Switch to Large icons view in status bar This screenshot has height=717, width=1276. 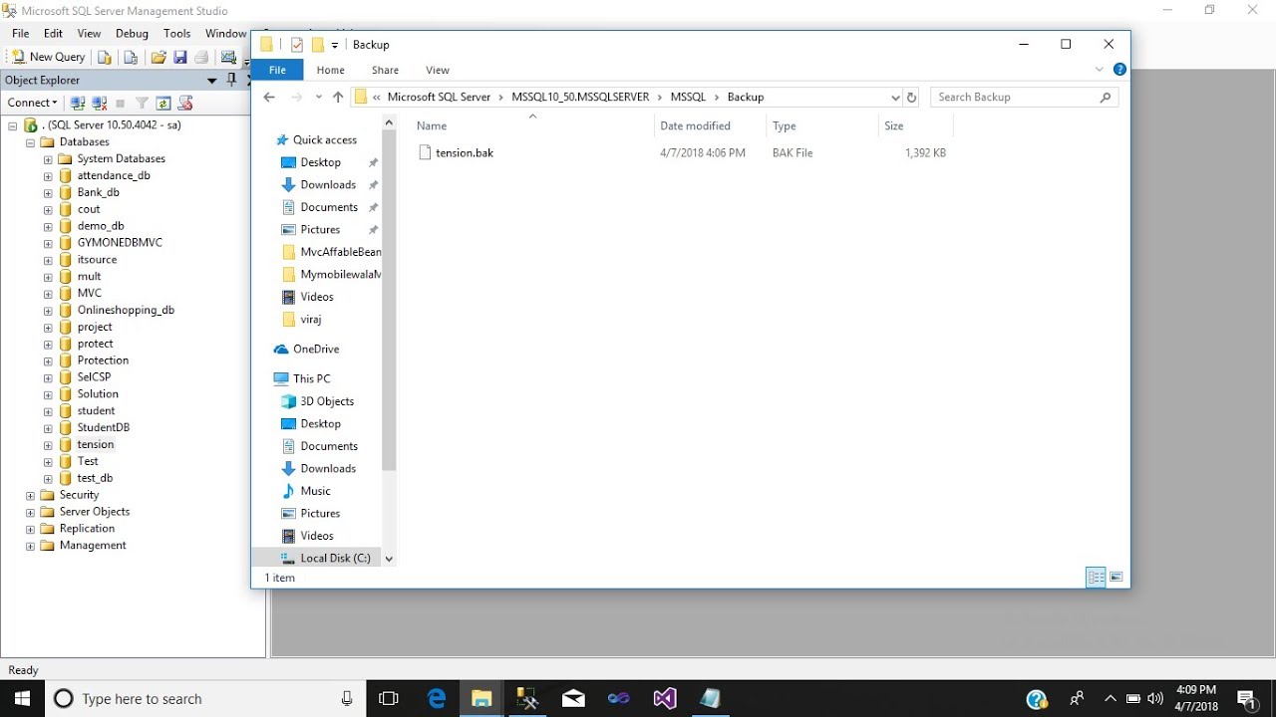coord(1116,577)
